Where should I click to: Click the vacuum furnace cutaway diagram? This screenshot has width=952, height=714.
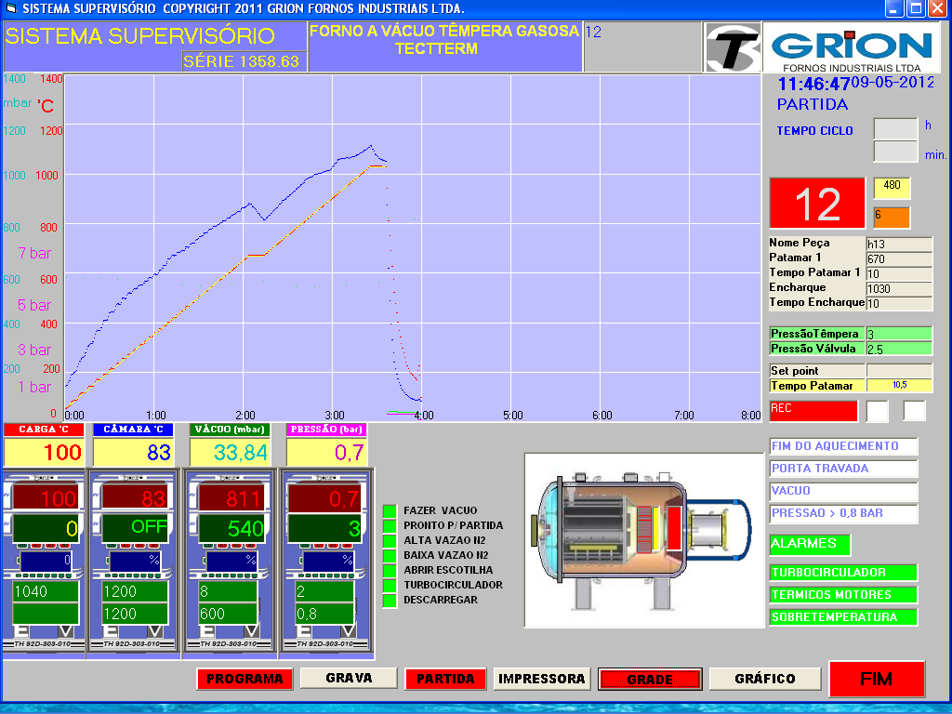coord(643,540)
